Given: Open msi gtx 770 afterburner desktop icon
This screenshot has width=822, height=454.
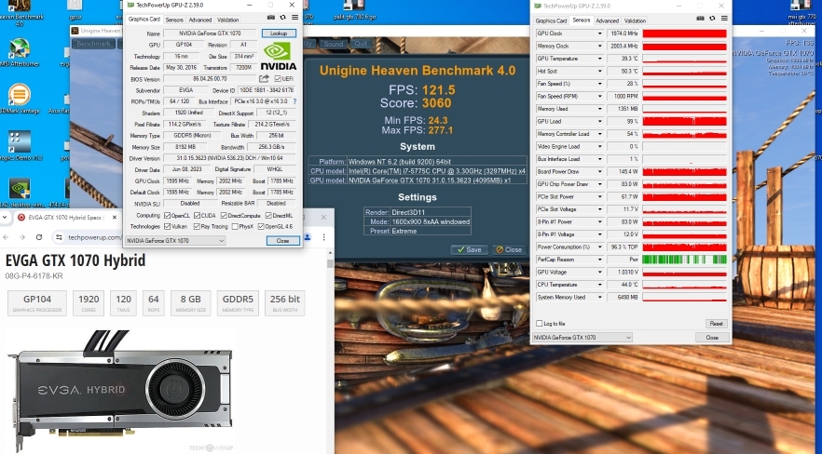Looking at the screenshot, I should [801, 13].
